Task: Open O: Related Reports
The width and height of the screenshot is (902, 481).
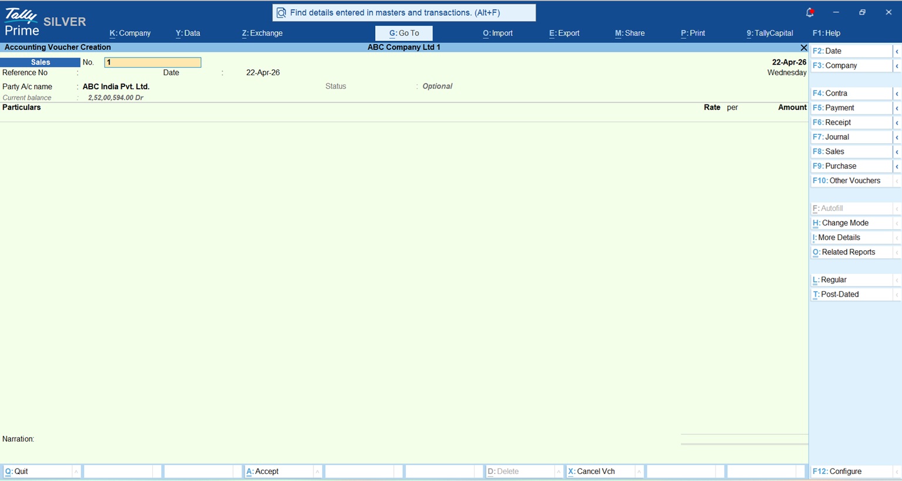Action: point(851,253)
